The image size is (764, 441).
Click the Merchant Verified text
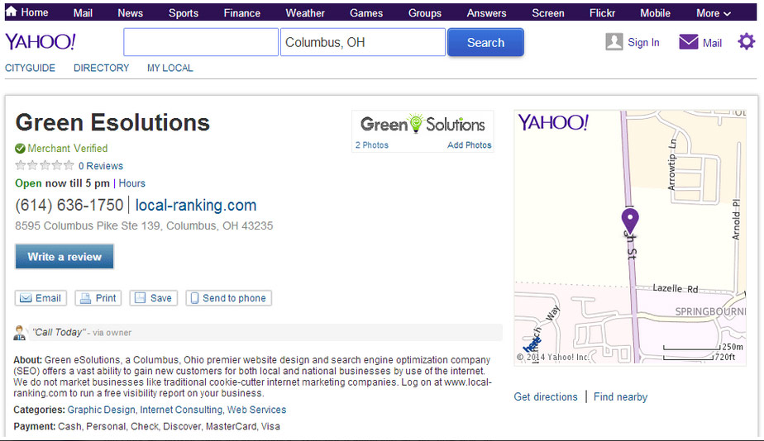click(68, 149)
